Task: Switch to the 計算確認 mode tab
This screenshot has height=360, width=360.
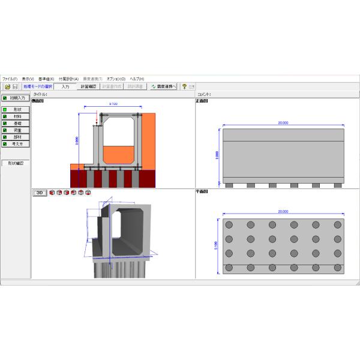Action: tap(88, 86)
